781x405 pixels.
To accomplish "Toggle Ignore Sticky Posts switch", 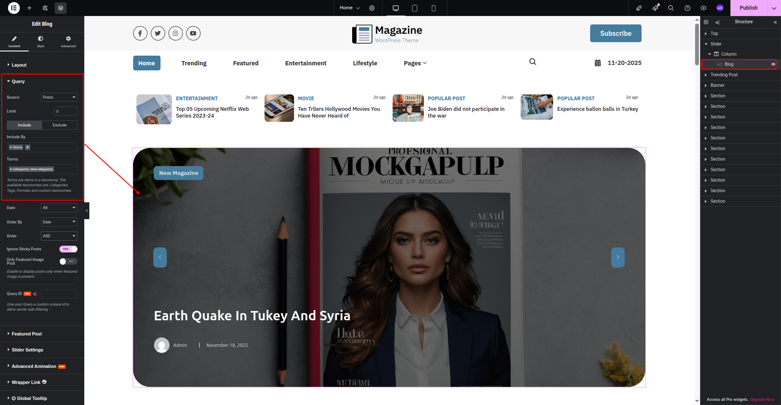I will coord(68,249).
